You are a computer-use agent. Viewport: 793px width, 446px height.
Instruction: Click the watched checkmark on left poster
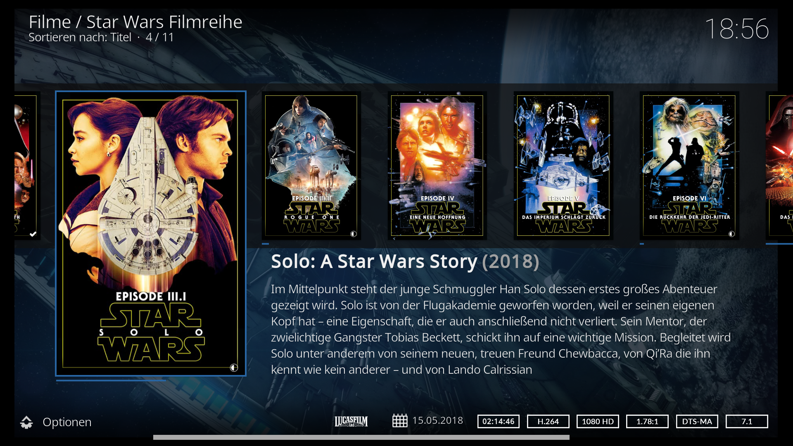pyautogui.click(x=33, y=234)
